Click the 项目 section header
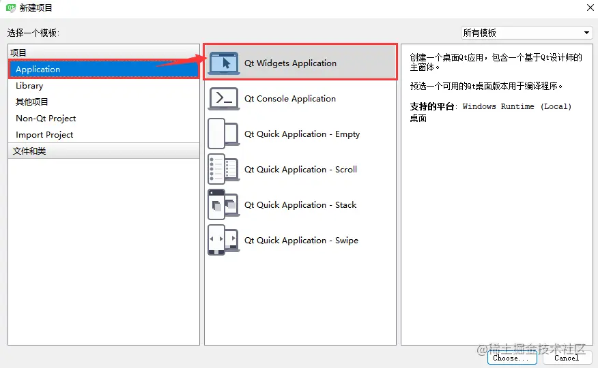Image resolution: width=598 pixels, height=368 pixels. [104, 52]
